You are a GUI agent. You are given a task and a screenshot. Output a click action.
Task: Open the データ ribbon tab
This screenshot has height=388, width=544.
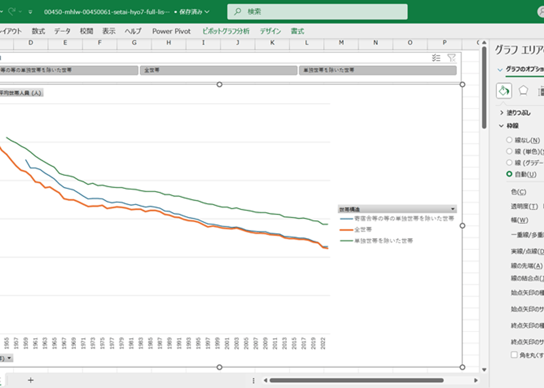tap(62, 31)
